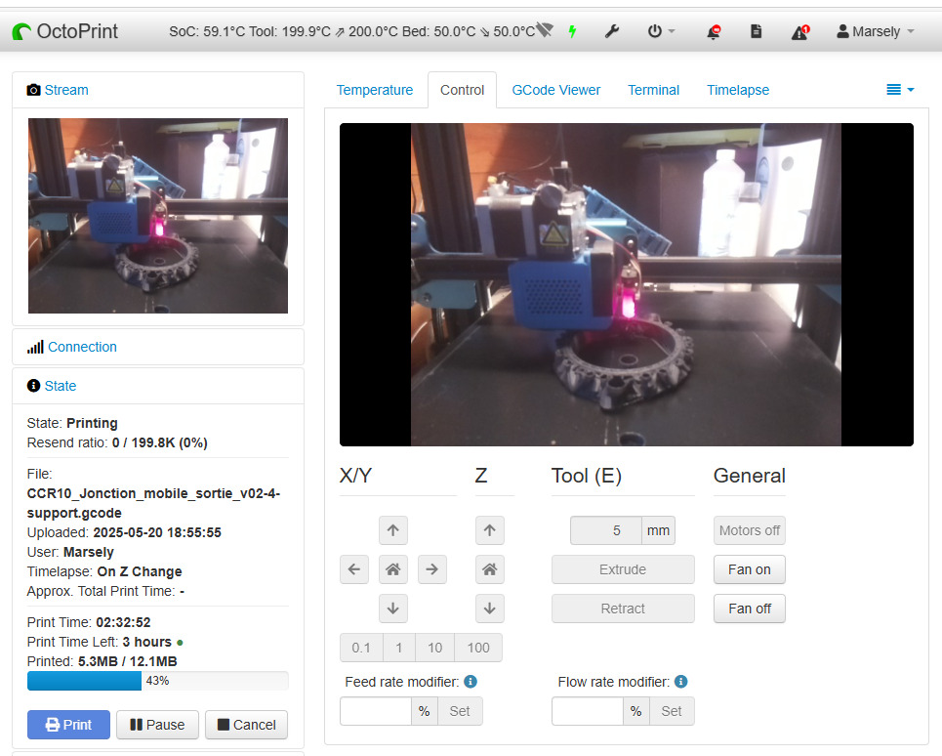Screen dimensions: 942x756
Task: Click the 43% print progress bar
Action: pos(158,681)
